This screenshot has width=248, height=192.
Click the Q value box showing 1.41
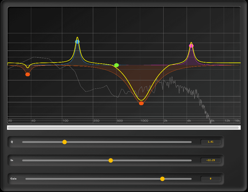pyautogui.click(x=211, y=142)
